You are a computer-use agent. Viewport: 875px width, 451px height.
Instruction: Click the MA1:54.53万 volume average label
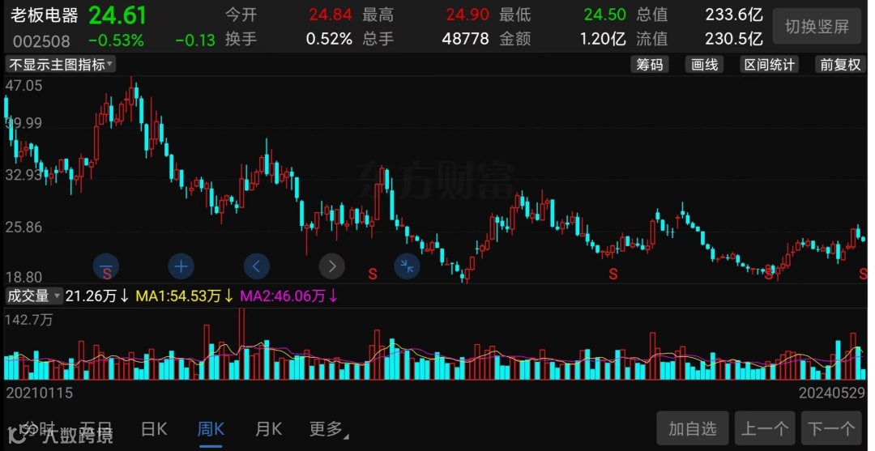[184, 296]
